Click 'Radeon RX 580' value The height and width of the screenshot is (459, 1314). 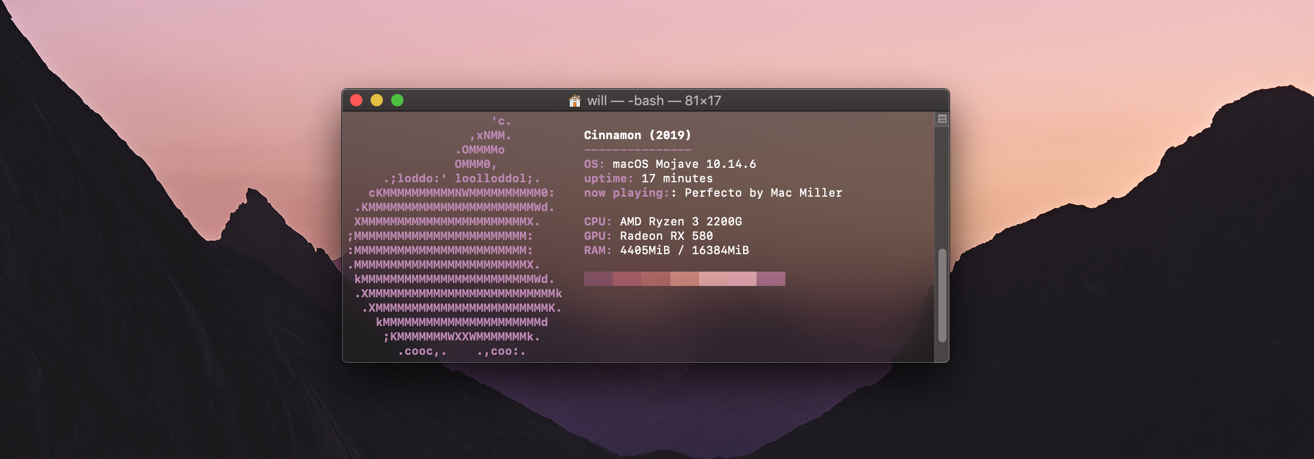point(666,236)
